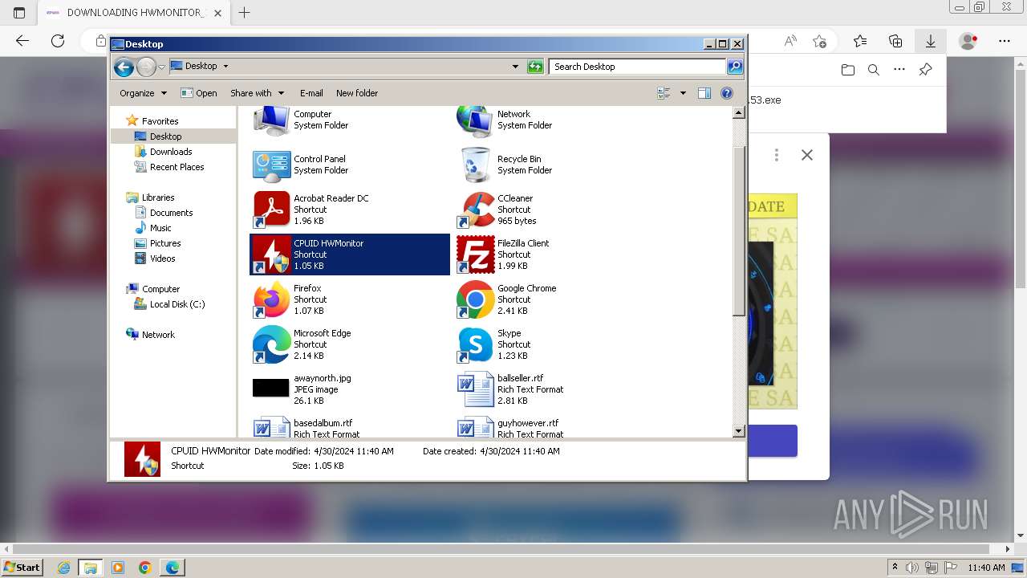Select the CCleaner shortcut icon
1027x578 pixels.
pos(475,210)
